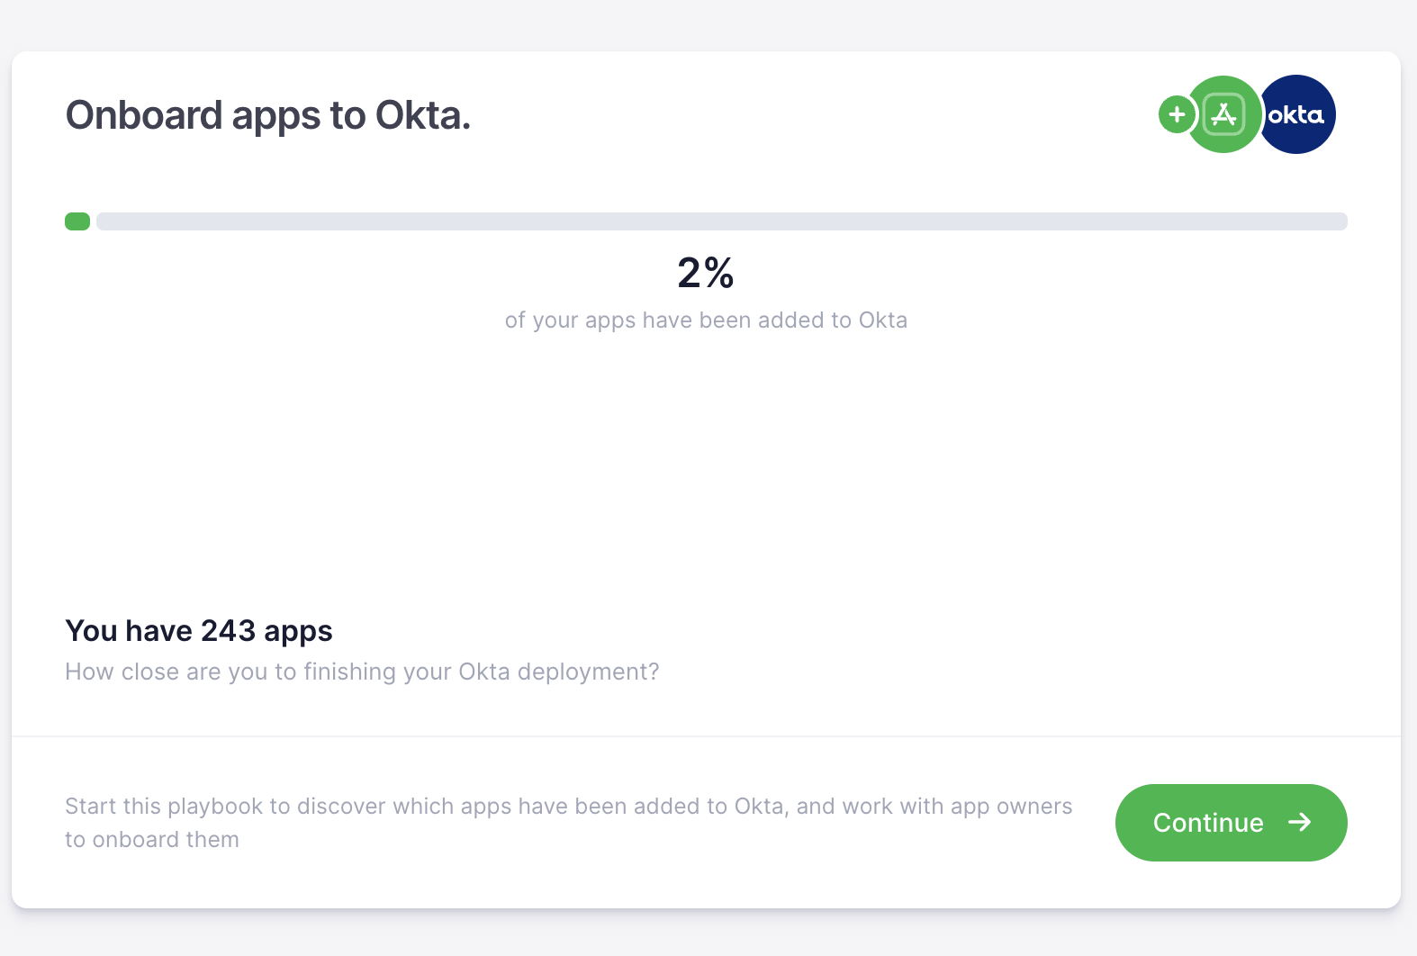This screenshot has width=1417, height=956.
Task: Click the 'You have 243 apps' heading
Action: pos(199,631)
